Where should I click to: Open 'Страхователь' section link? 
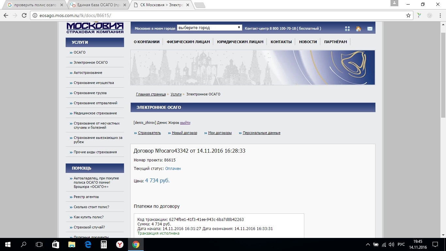click(150, 133)
